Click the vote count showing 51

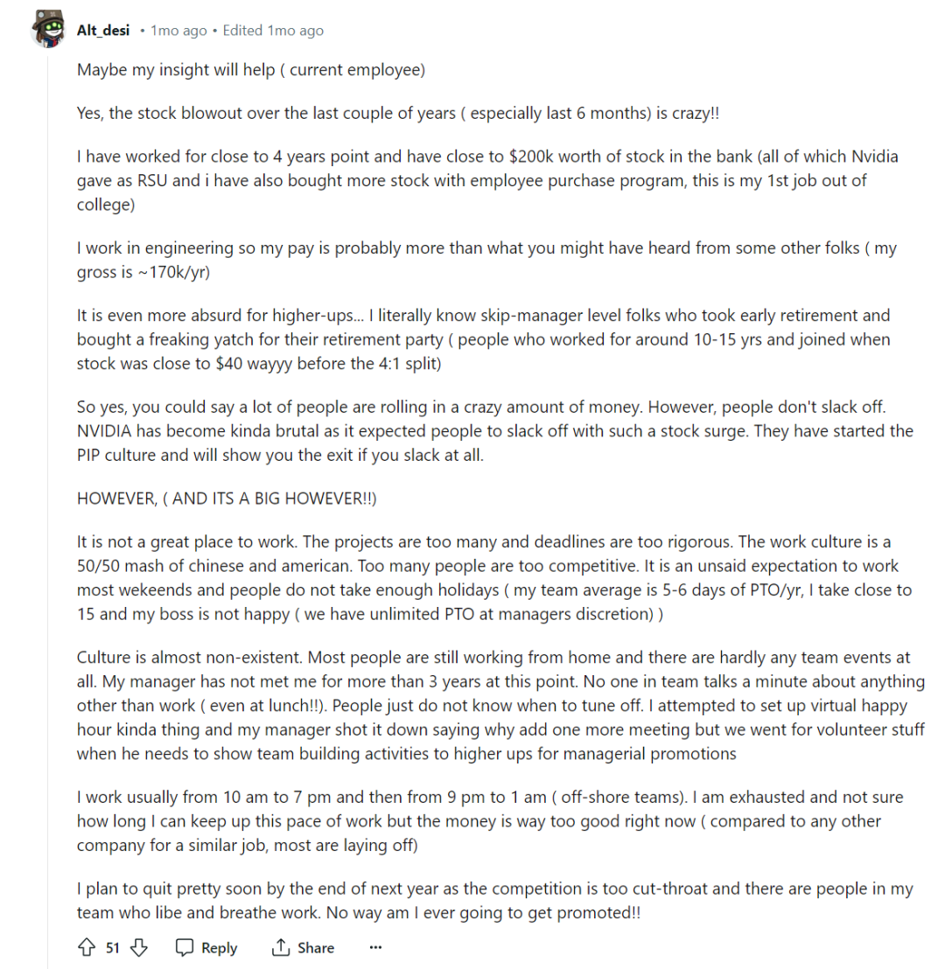pos(113,947)
